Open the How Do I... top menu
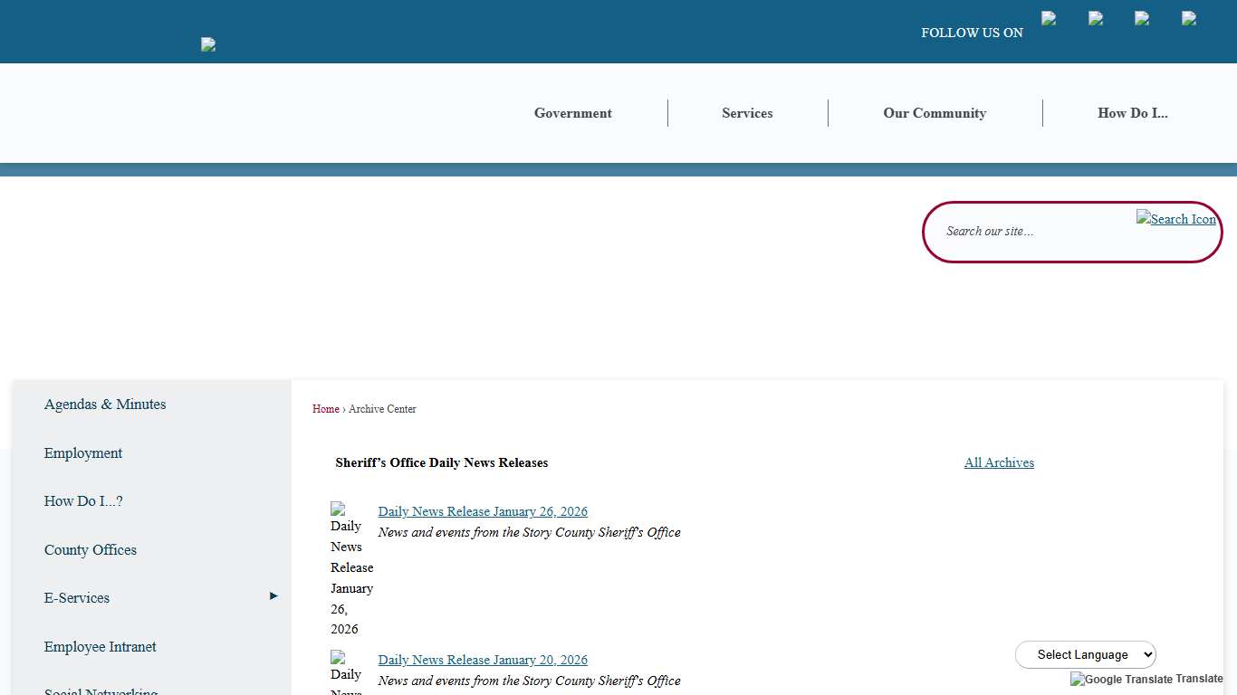Screen dimensions: 1237x695 pyautogui.click(x=1132, y=113)
